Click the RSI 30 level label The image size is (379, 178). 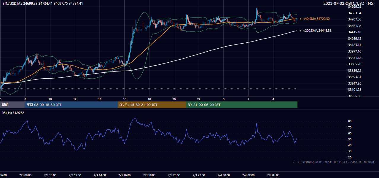pos(350,151)
